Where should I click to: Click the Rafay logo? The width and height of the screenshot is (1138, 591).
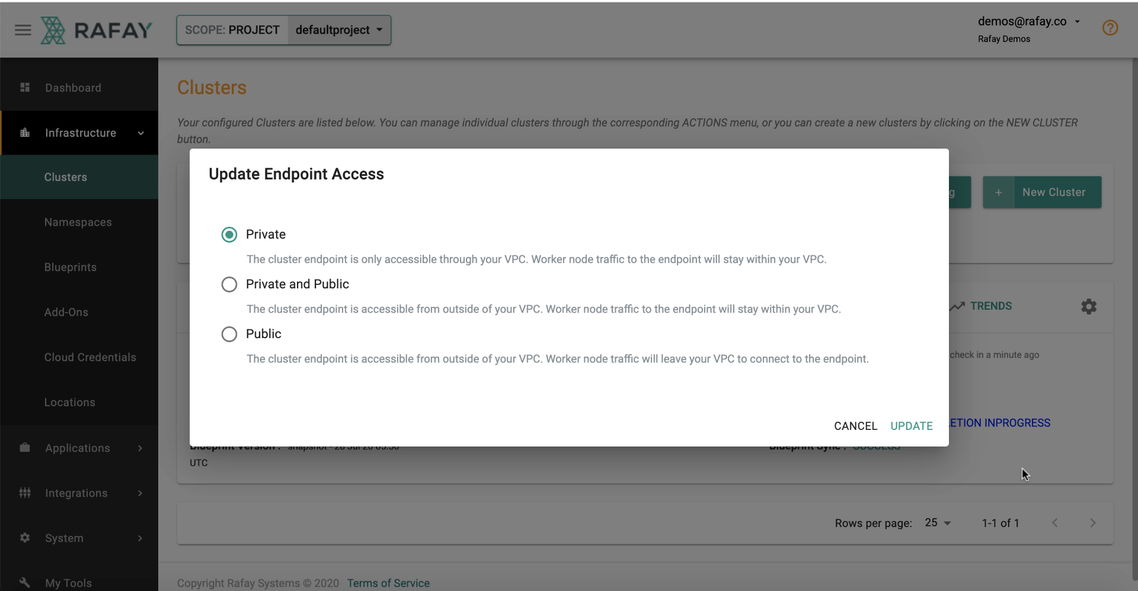[x=97, y=30]
